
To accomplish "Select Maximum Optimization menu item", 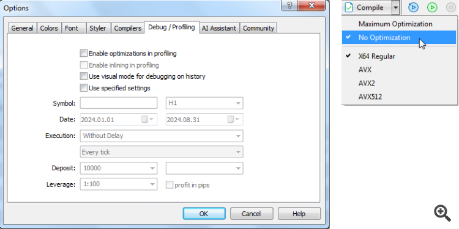I will coord(399,24).
